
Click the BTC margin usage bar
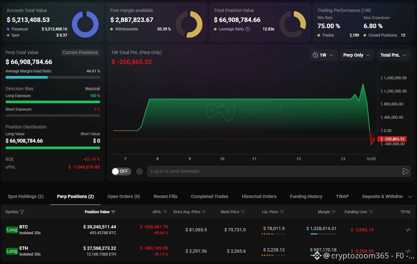323,234
